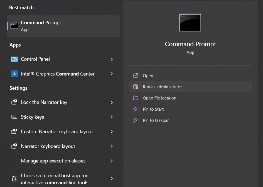Open Intel Graphics Command Center result
The height and width of the screenshot is (187, 263).
click(63, 74)
